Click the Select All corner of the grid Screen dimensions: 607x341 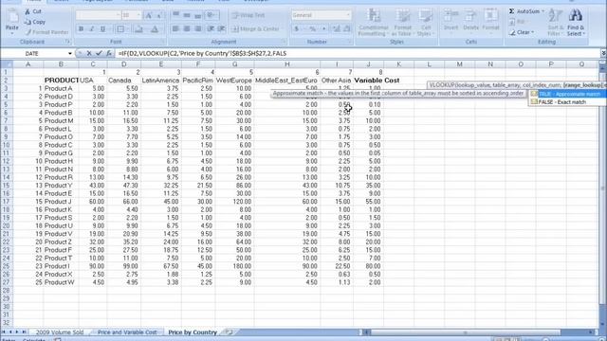7,64
